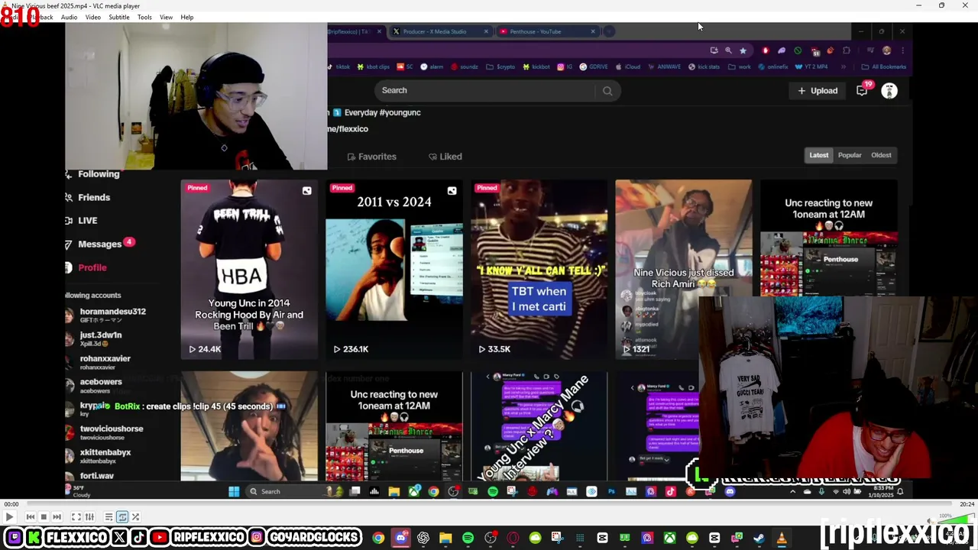Image resolution: width=978 pixels, height=550 pixels.
Task: Launch Snipping Tool from the taskbar
Action: [557, 539]
